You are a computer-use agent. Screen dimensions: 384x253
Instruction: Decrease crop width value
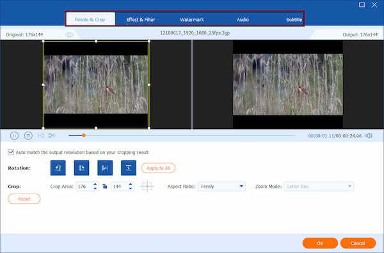(x=95, y=188)
